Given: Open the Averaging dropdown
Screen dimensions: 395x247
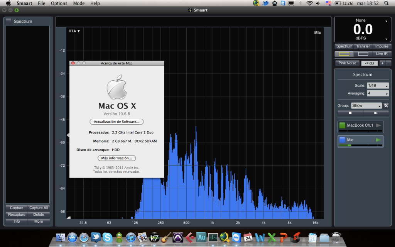Looking at the screenshot, I should click(378, 93).
